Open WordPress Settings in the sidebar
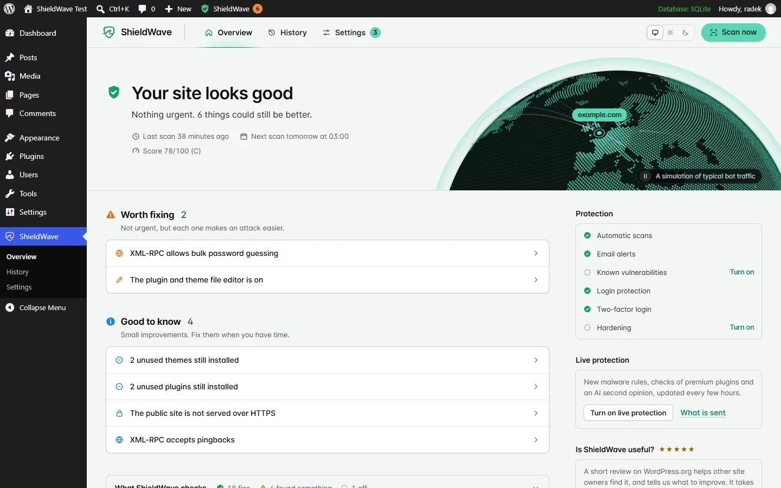The image size is (781, 488). pos(43,212)
